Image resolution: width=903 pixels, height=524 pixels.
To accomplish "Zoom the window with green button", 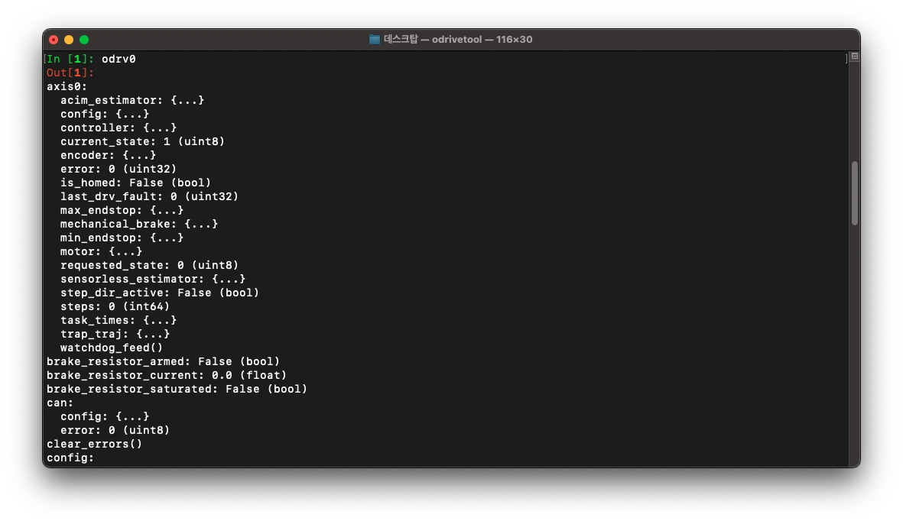I will (x=84, y=40).
